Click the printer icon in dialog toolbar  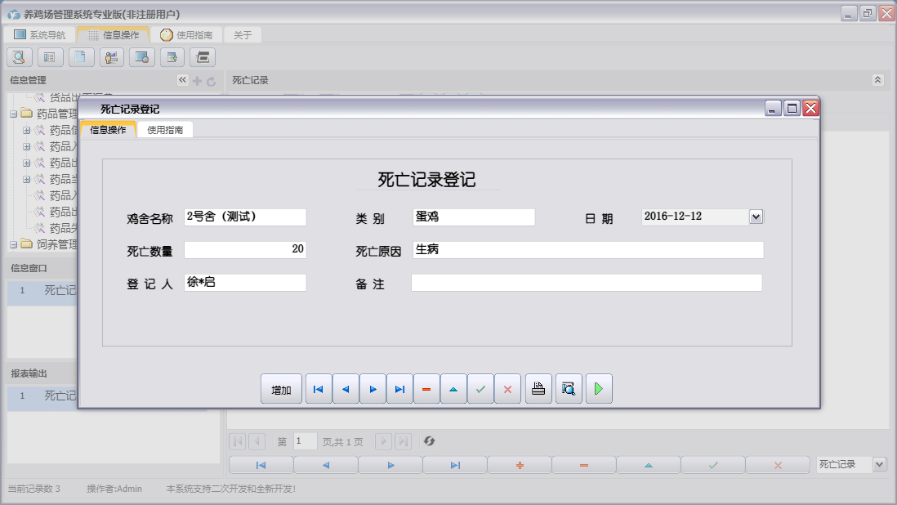coord(538,390)
